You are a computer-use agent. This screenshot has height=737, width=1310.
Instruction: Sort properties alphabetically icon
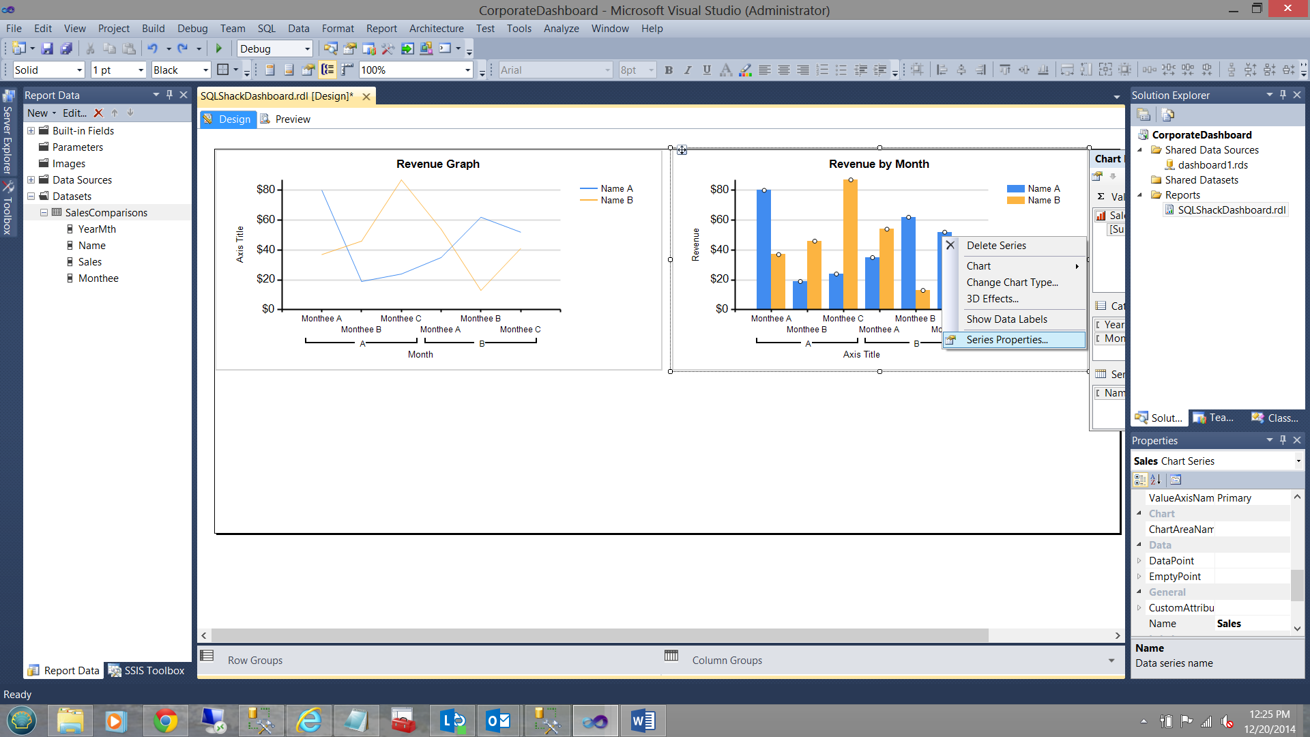click(1155, 480)
